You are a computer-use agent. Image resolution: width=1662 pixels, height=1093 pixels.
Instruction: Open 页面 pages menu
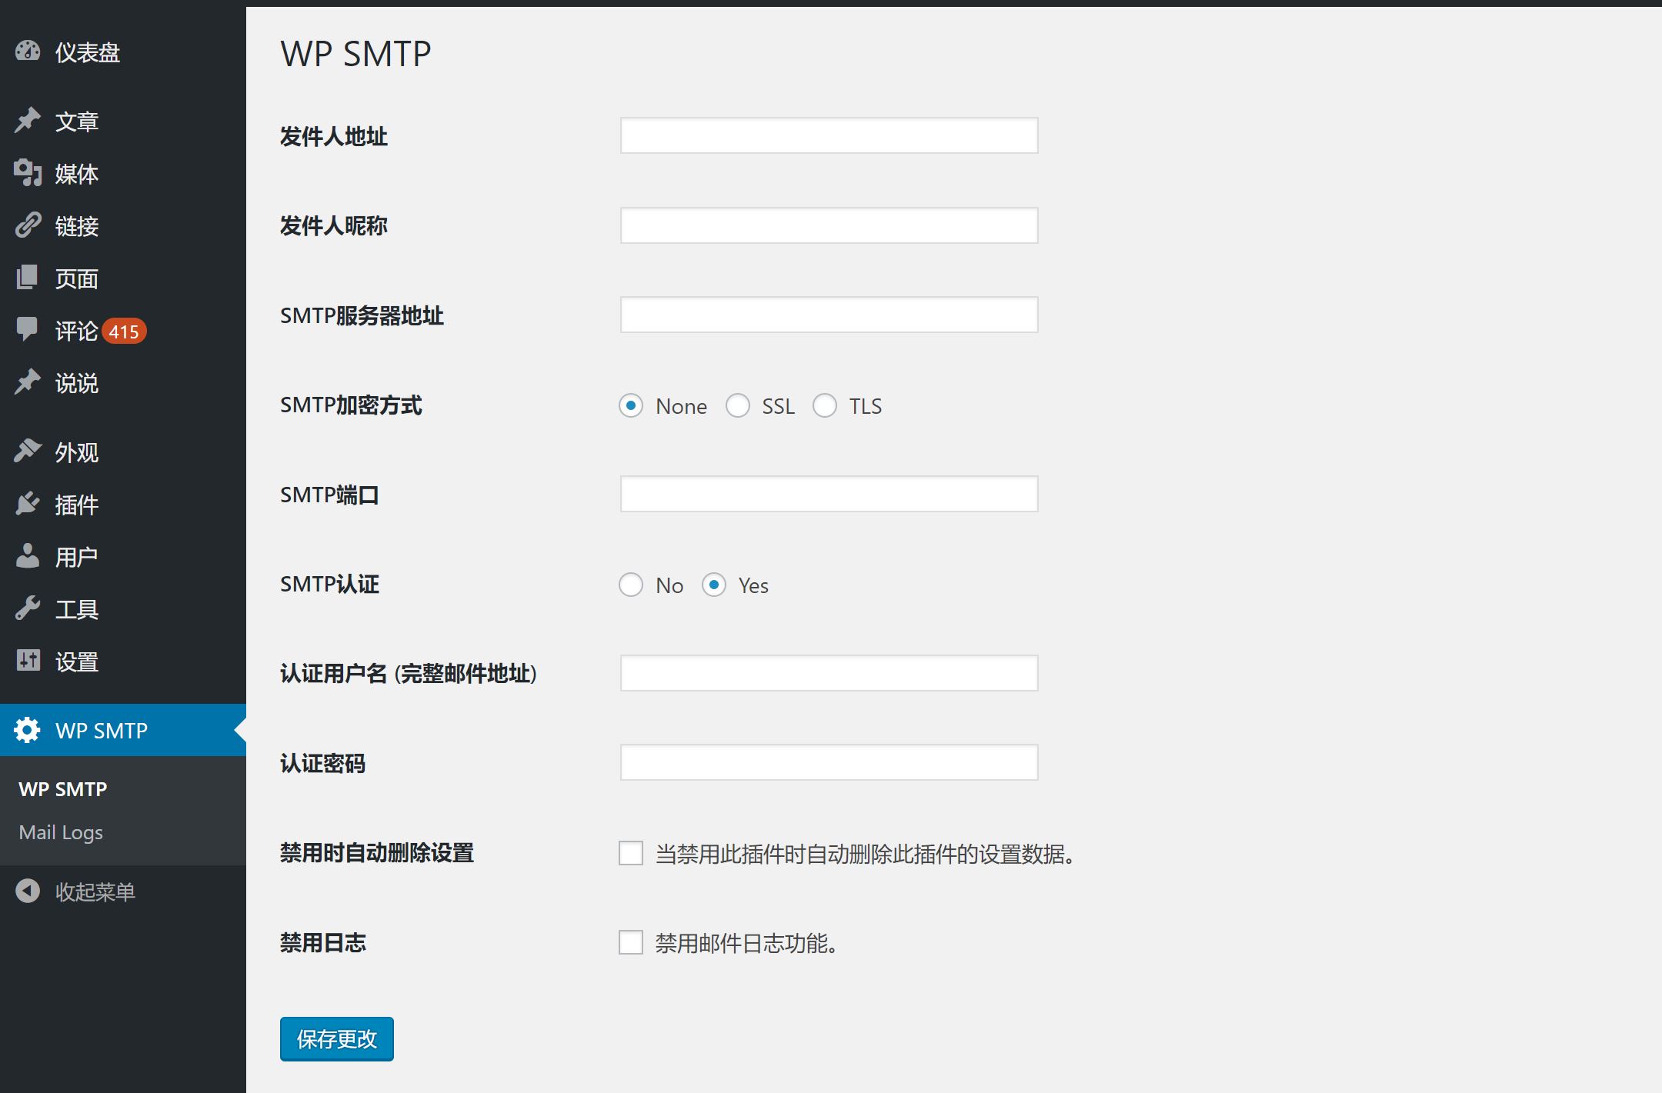coord(123,278)
